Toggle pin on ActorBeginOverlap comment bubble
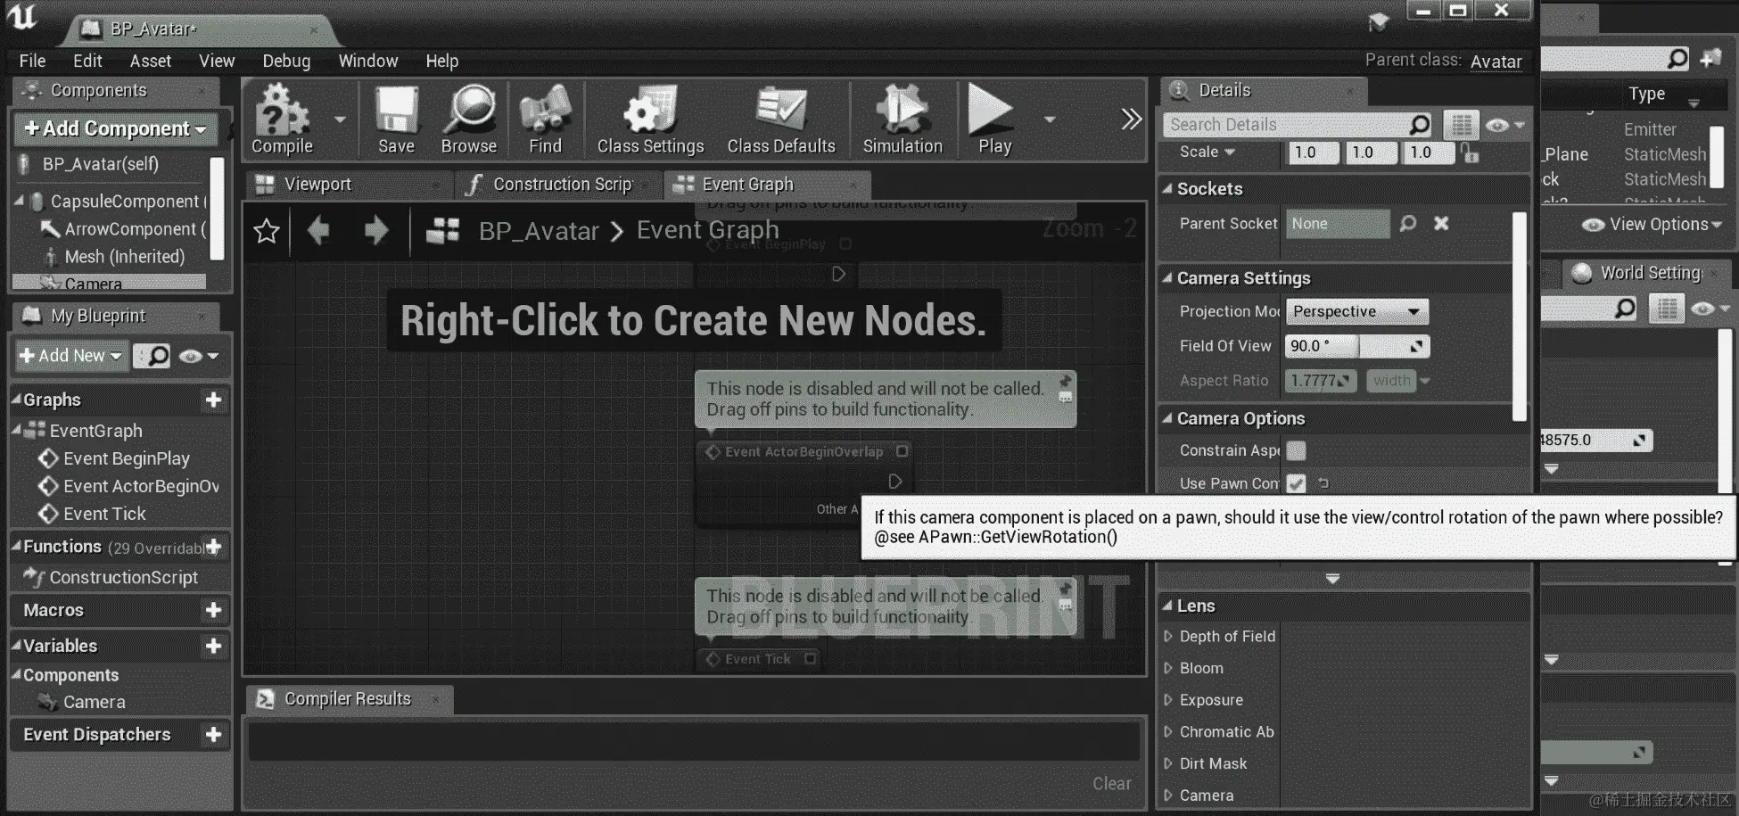Screen dimensions: 1739x816 click(x=1065, y=382)
